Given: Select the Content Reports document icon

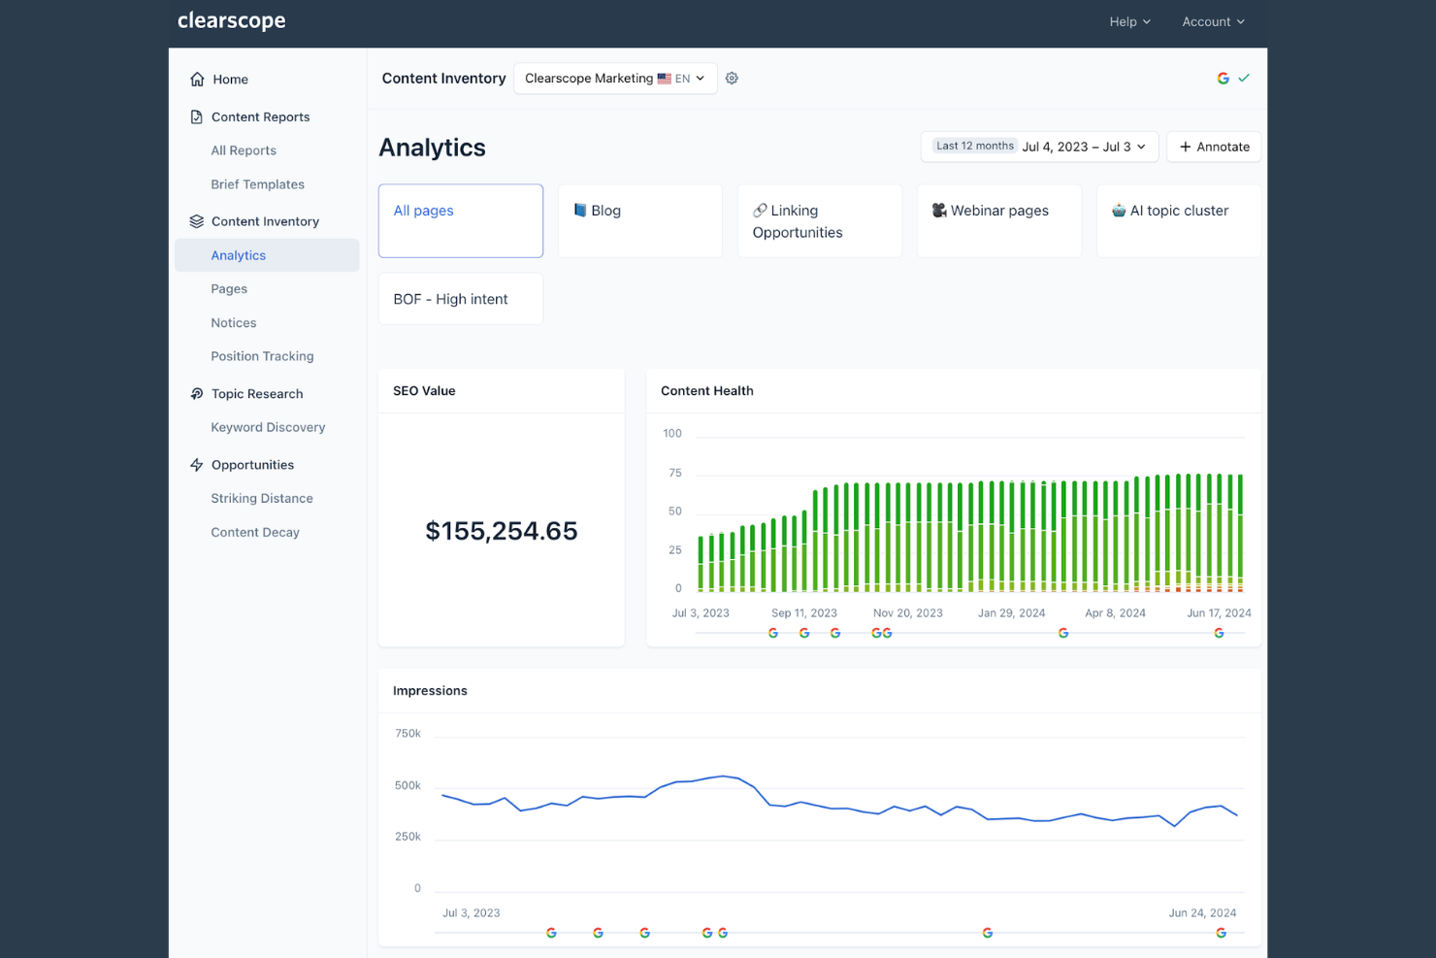Looking at the screenshot, I should tap(196, 116).
